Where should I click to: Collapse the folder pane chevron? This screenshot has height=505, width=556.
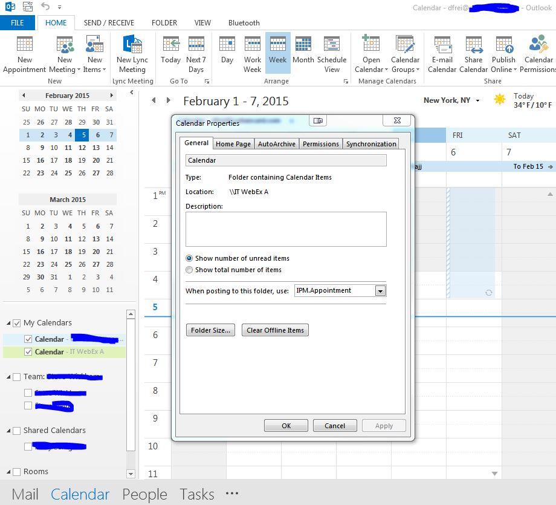[x=132, y=93]
